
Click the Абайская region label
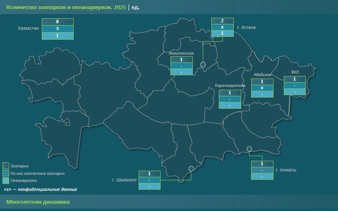click(x=262, y=75)
